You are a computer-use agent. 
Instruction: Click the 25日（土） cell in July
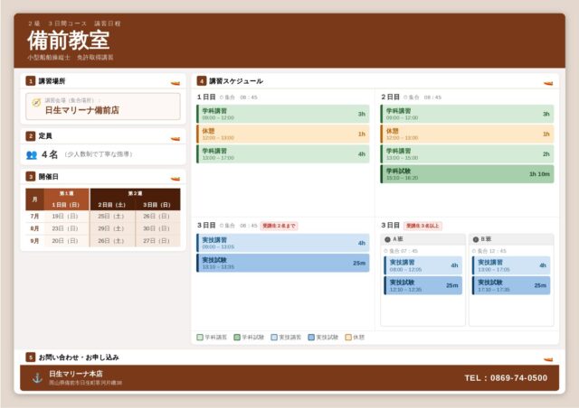(111, 217)
